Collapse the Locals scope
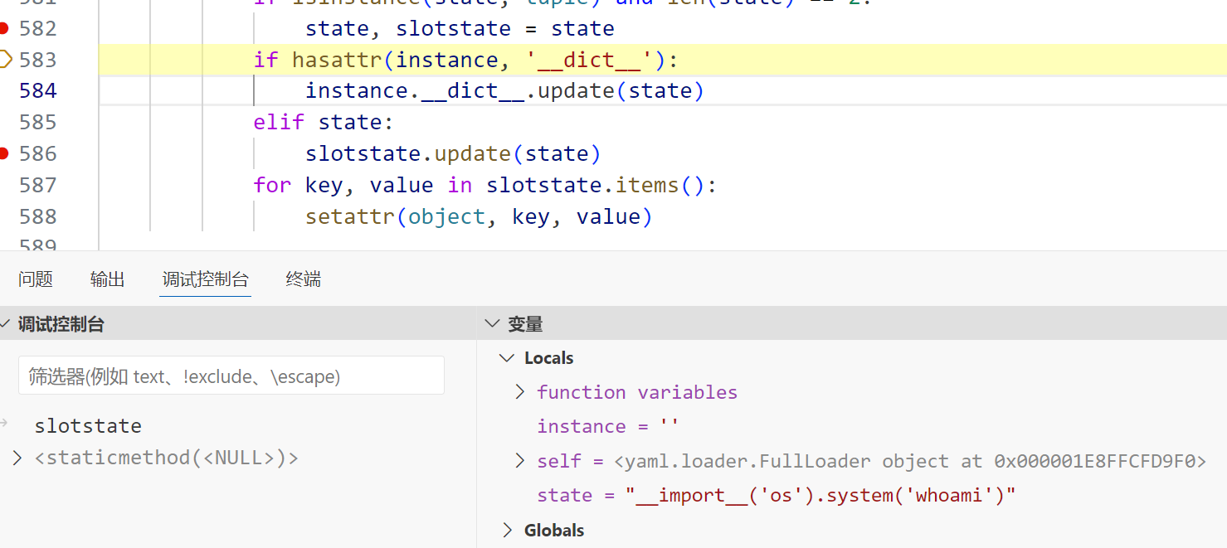The height and width of the screenshot is (548, 1227). tap(506, 358)
